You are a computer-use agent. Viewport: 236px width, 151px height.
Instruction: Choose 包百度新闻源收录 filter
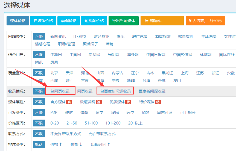(115, 91)
